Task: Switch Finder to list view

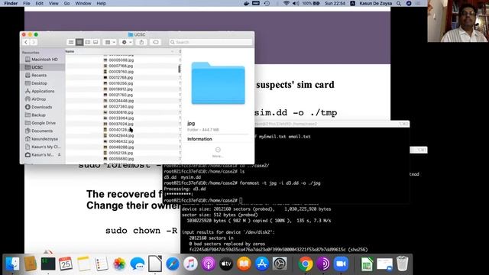Action: [79, 42]
